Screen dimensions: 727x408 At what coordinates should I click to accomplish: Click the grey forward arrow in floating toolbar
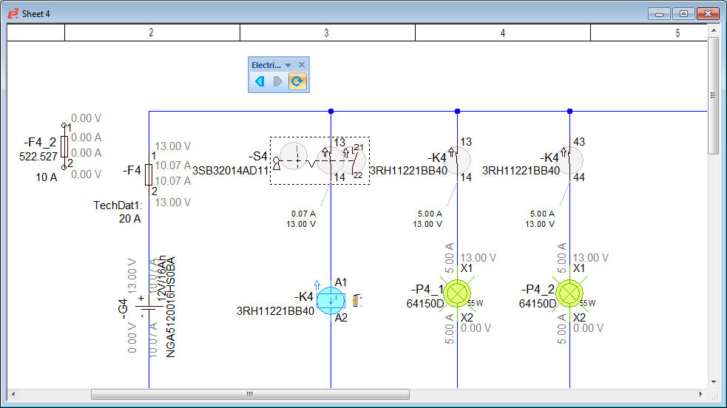[x=278, y=81]
